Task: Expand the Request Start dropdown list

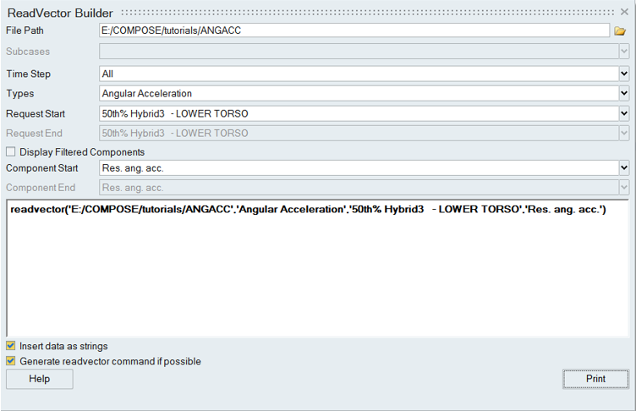Action: tap(364, 113)
